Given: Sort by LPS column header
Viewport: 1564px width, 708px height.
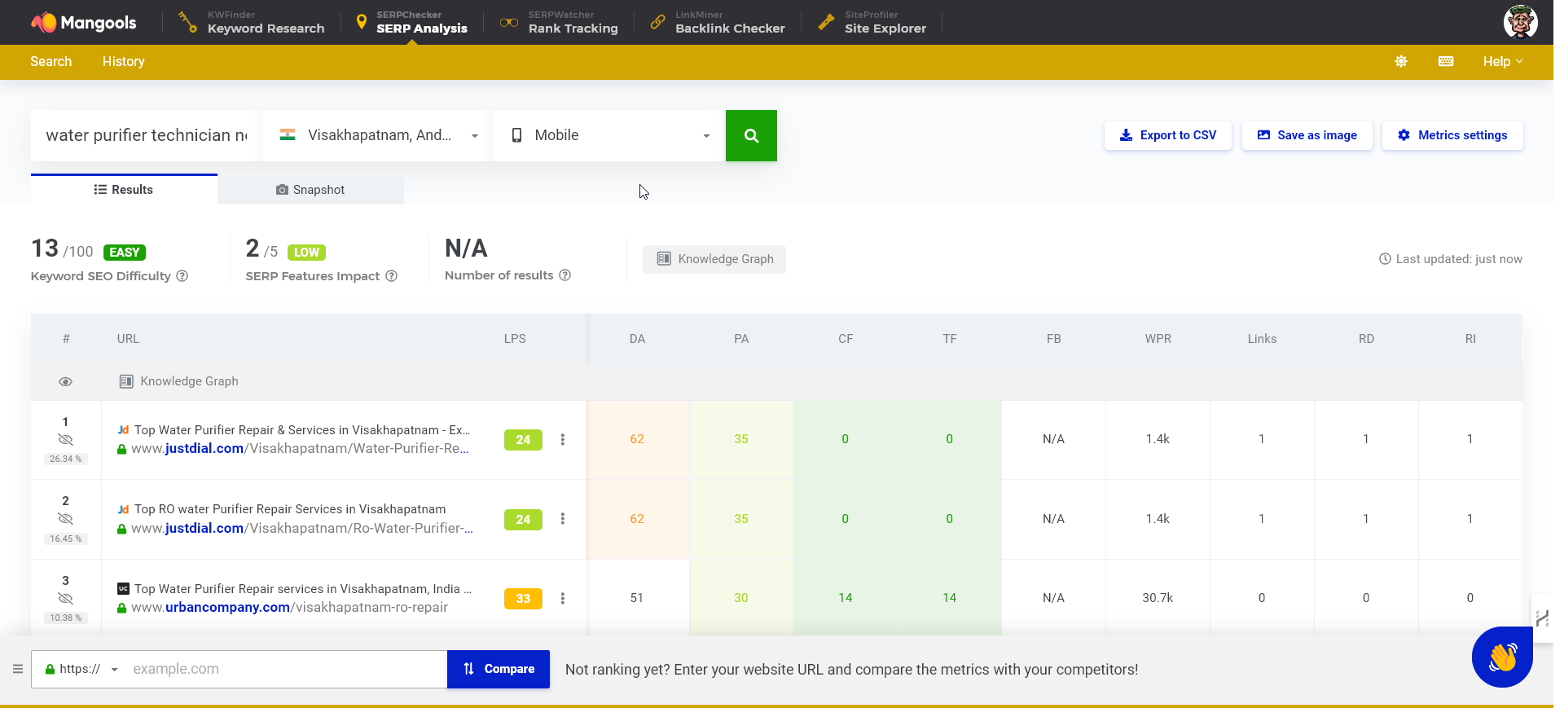Looking at the screenshot, I should click(x=515, y=339).
